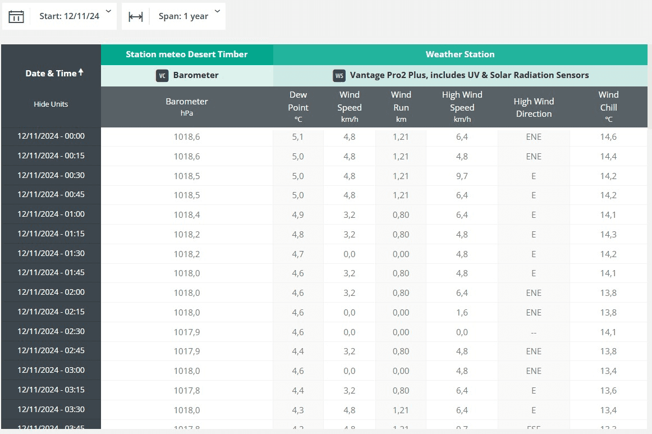Click the Wind Chill column header
652x434 pixels.
608,107
